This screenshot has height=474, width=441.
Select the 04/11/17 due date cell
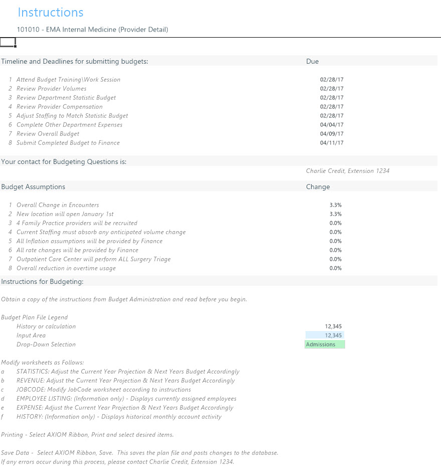coord(332,142)
